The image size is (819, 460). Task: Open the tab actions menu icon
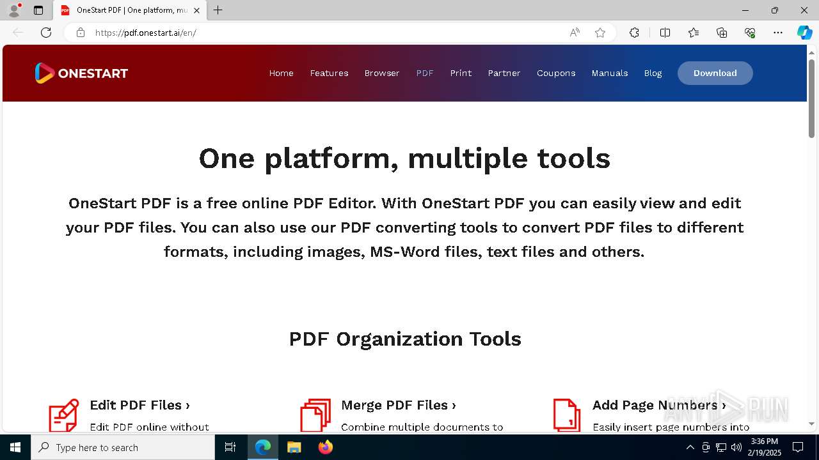[x=38, y=10]
